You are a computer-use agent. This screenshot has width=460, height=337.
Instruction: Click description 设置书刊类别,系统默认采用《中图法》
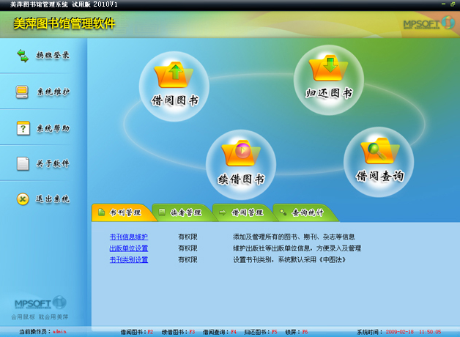(289, 259)
